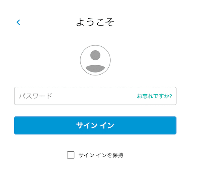Image resolution: width=197 pixels, height=180 pixels.
Task: Click the パスワード input field
Action: tap(95, 96)
